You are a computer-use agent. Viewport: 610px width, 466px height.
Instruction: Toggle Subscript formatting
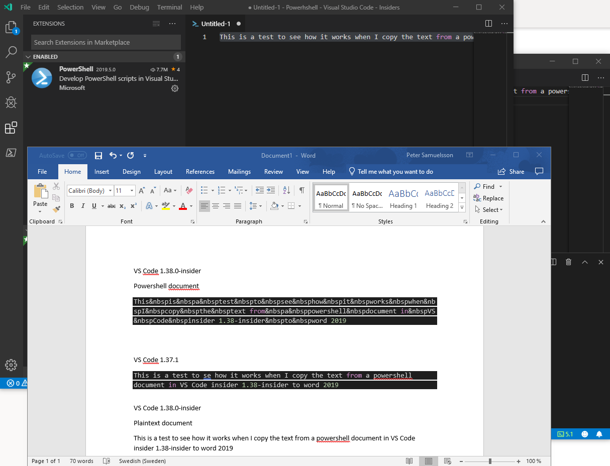pyautogui.click(x=123, y=206)
